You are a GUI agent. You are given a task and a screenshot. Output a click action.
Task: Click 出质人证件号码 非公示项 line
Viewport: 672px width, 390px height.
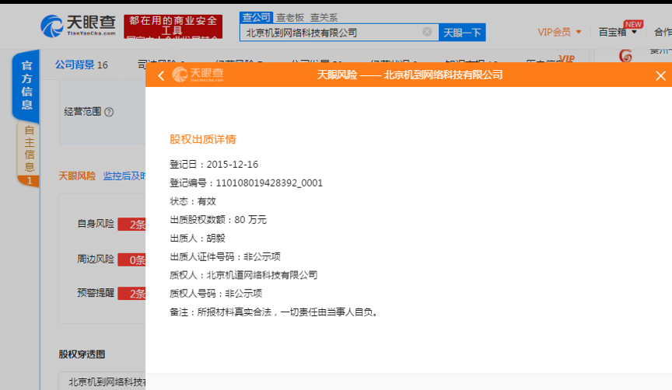[225, 256]
